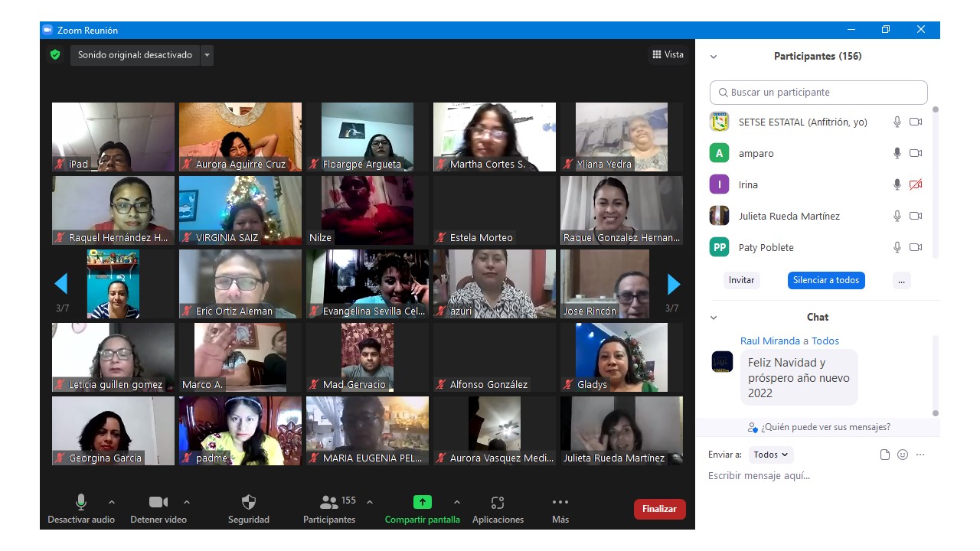This screenshot has width=980, height=551.
Task: Select Irina purple avatar icon
Action: [719, 184]
